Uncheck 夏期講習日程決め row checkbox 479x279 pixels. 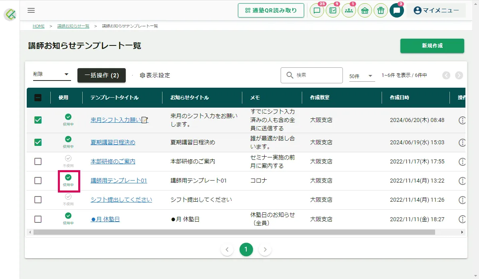(38, 142)
